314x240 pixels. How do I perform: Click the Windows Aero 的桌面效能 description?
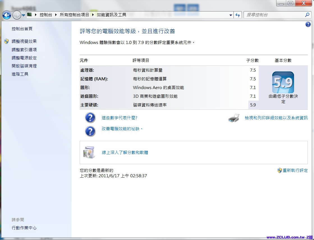pos(158,88)
